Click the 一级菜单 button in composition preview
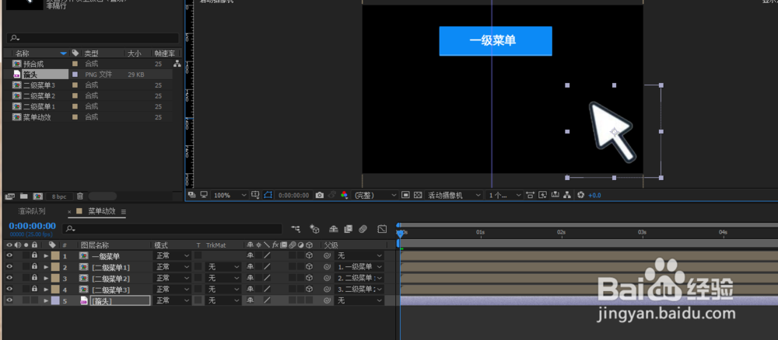Screen dimensions: 778x340 495,40
